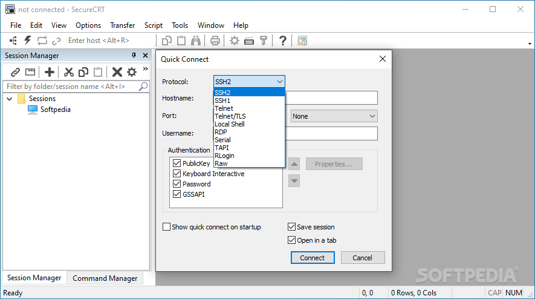
Task: Click the Properties... button
Action: (334, 164)
